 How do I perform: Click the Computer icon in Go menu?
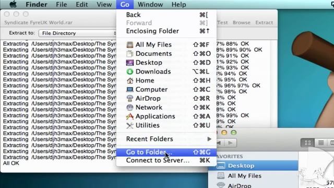click(x=130, y=89)
